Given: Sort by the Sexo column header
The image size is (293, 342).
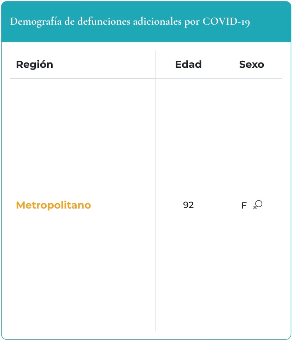Looking at the screenshot, I should pos(252,65).
